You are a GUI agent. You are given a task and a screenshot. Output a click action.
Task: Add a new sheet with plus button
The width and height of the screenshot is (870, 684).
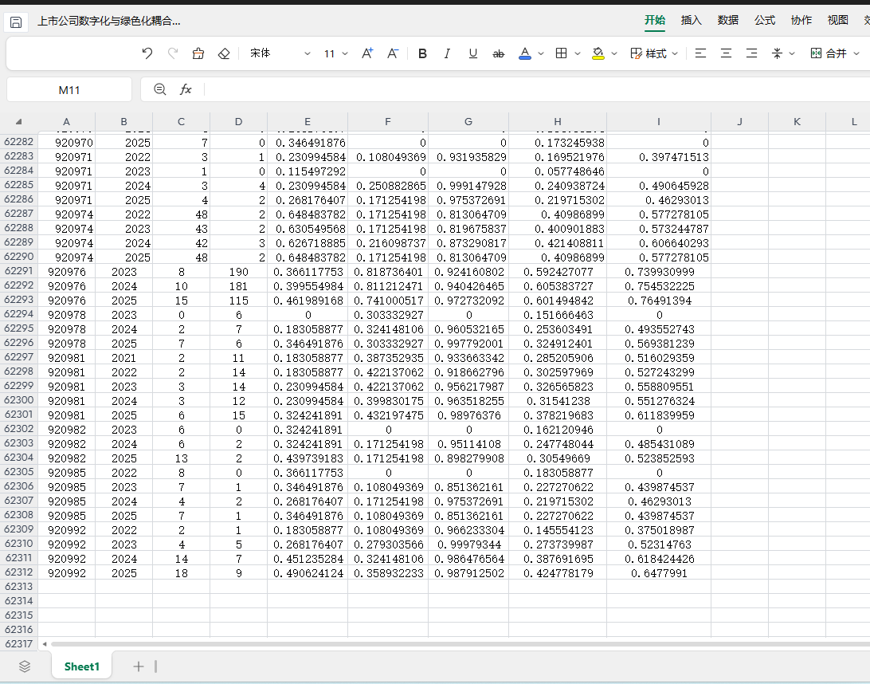coord(138,666)
